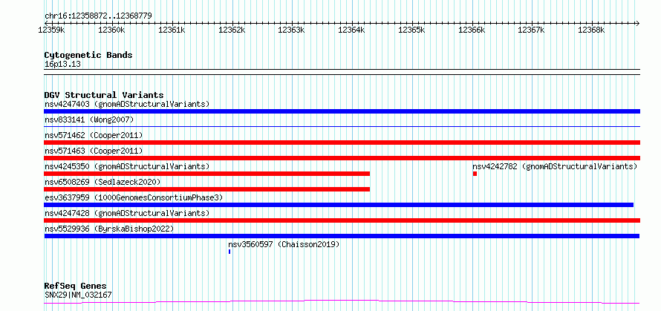Select the esv3637959 1000Genomes blue bar
Viewport: 661px width, 311px height.
pos(339,205)
